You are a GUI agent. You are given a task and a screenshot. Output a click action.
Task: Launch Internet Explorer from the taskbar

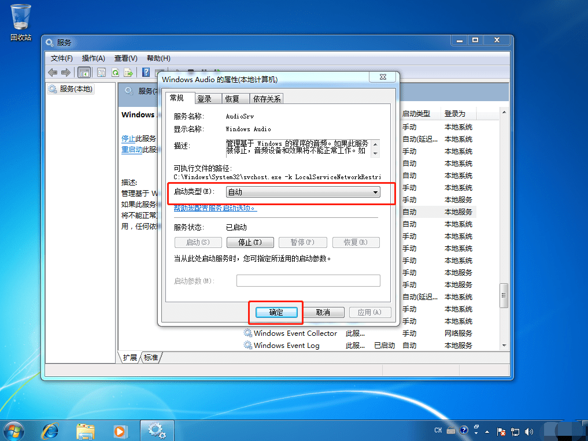pyautogui.click(x=50, y=431)
